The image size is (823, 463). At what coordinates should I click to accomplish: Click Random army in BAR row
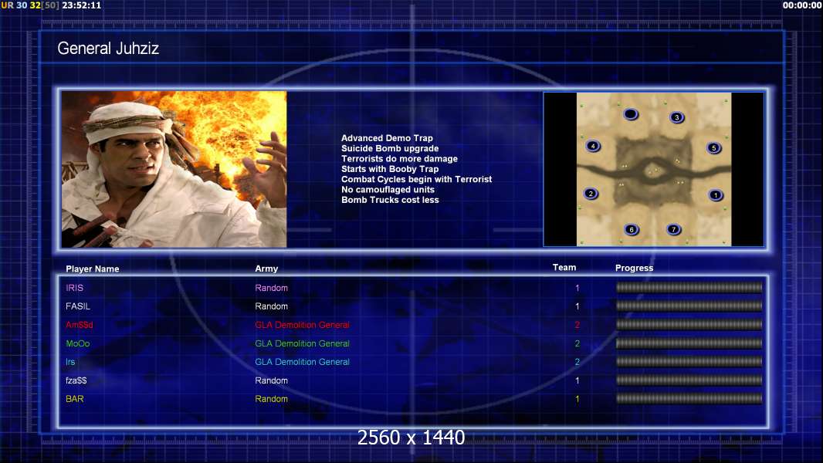click(271, 399)
